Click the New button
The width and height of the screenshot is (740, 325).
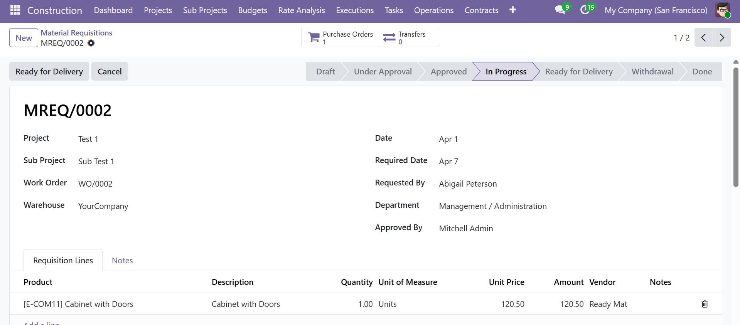pyautogui.click(x=24, y=38)
